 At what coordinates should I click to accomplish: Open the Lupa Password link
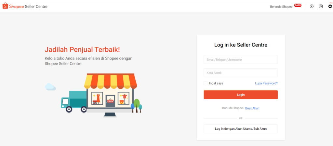(266, 83)
